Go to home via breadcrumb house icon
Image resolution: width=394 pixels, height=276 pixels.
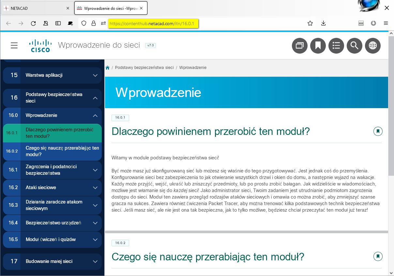pyautogui.click(x=107, y=68)
